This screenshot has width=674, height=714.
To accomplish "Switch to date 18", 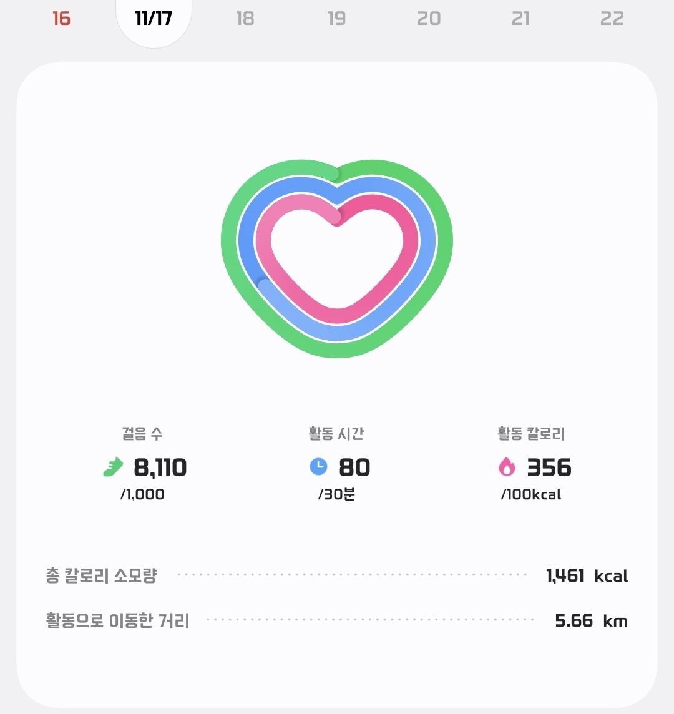I will [245, 19].
